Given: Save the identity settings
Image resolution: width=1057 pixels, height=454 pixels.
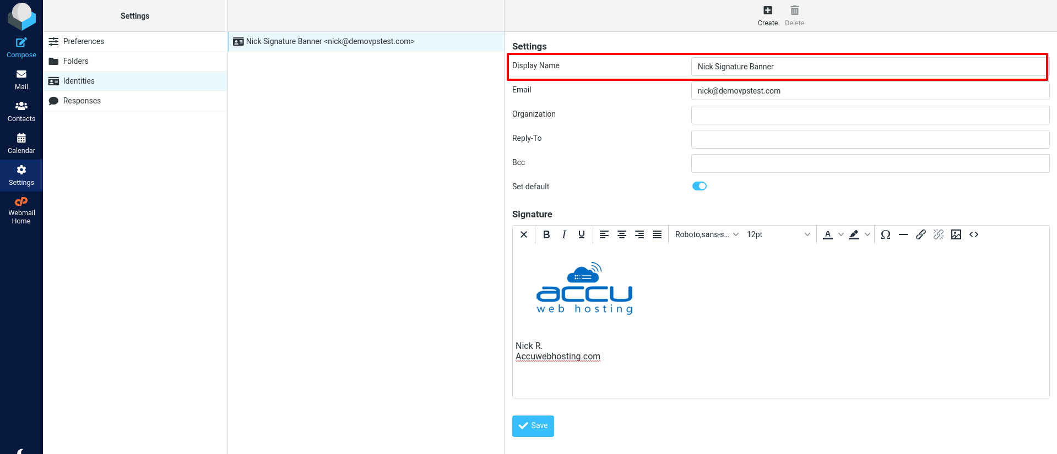Looking at the screenshot, I should click(x=533, y=426).
